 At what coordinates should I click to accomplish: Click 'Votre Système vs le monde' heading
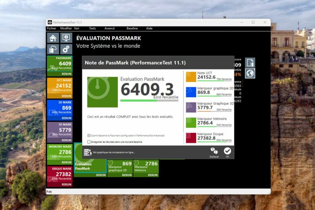pos(108,46)
